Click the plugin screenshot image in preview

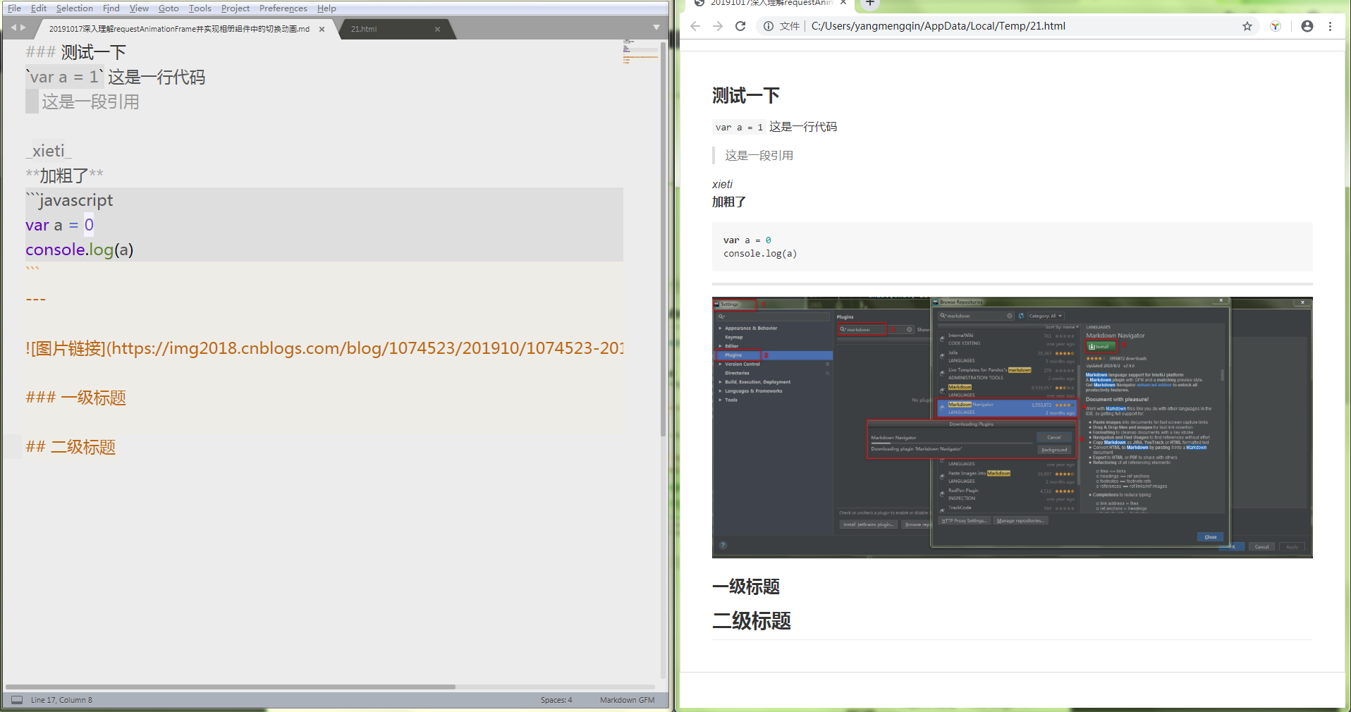click(x=1012, y=427)
